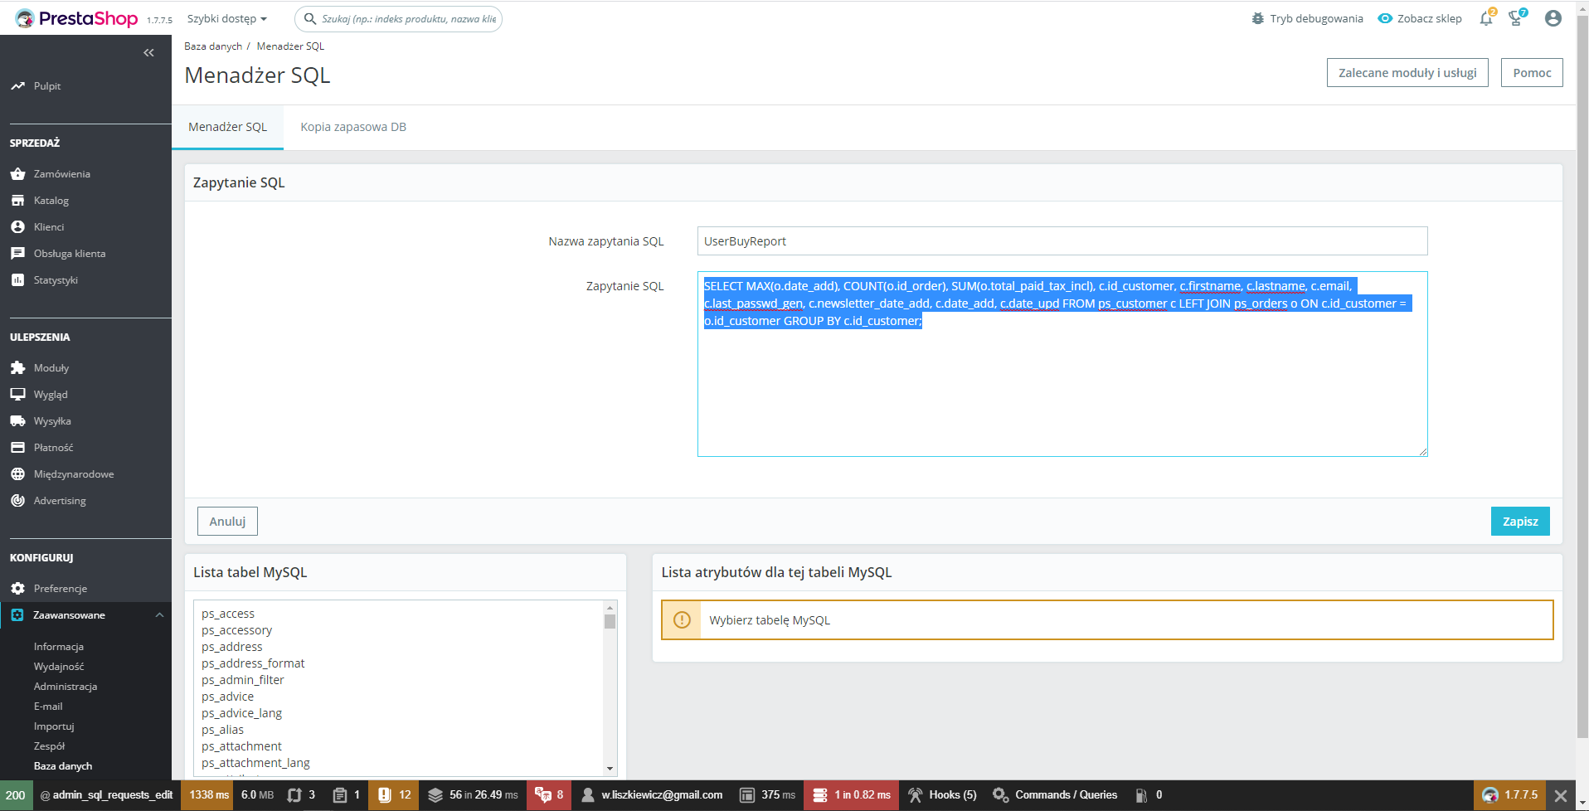Open the Importuj submenu item
This screenshot has width=1589, height=811.
(54, 726)
